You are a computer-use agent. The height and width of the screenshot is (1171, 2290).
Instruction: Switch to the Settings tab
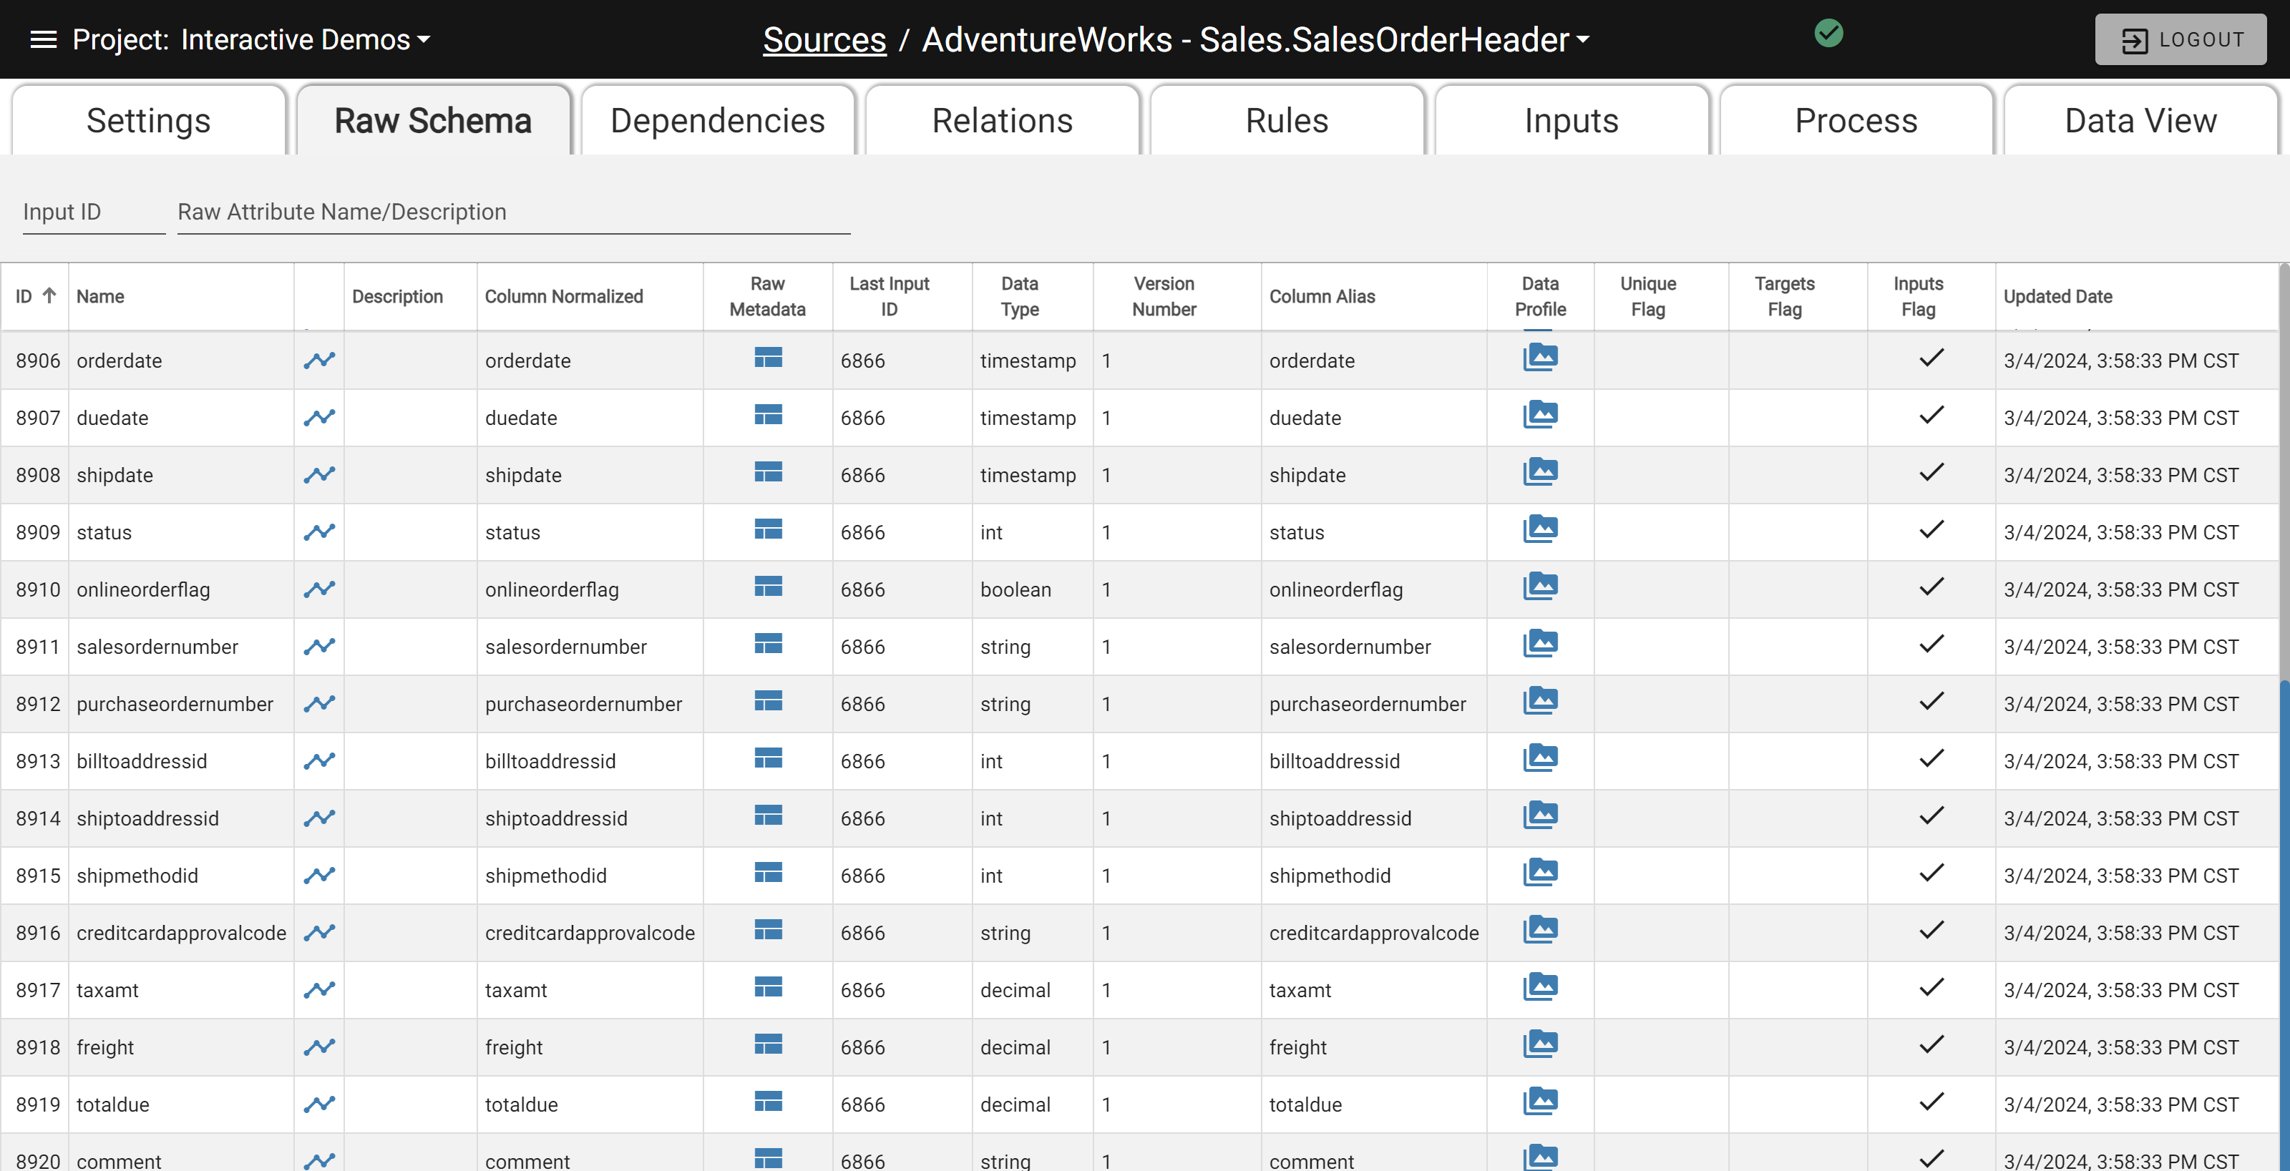click(x=148, y=120)
